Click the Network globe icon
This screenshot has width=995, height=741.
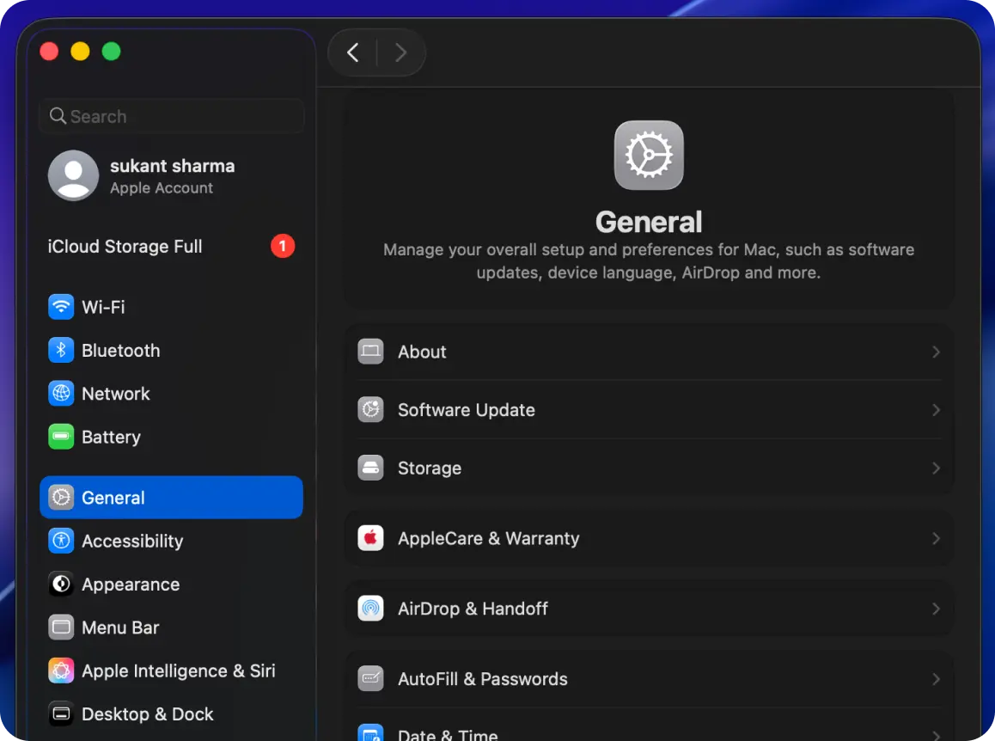(x=61, y=394)
